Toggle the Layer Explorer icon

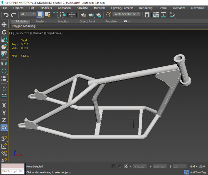[147, 15]
